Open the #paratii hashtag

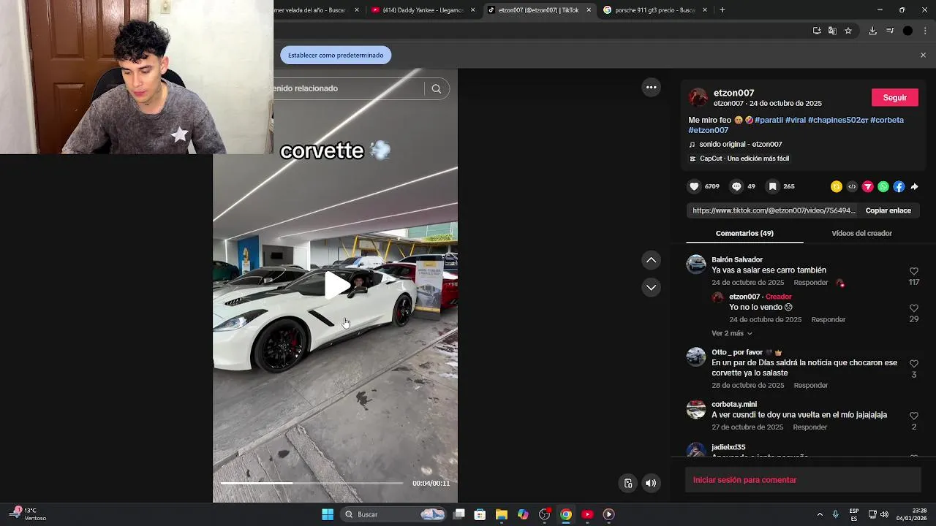pos(769,120)
